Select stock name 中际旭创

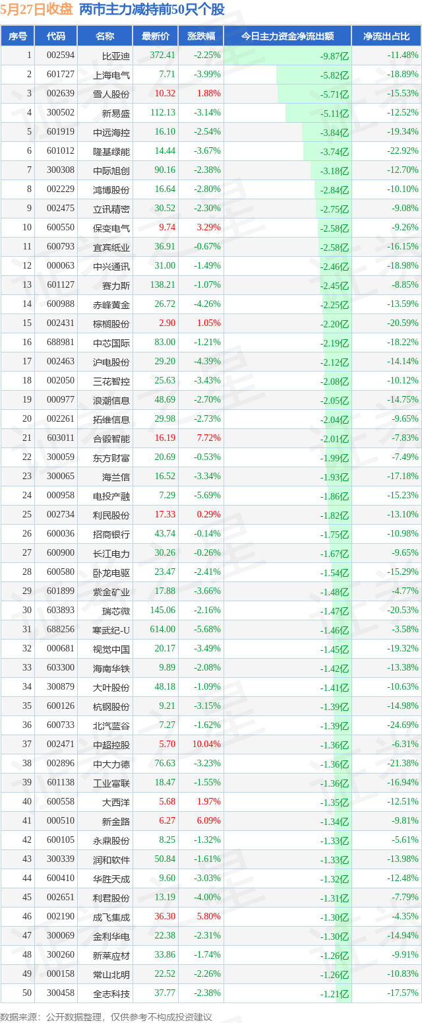click(x=111, y=170)
